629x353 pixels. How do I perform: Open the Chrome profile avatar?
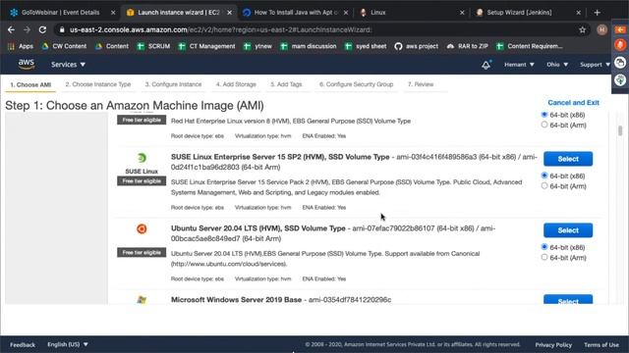click(601, 29)
